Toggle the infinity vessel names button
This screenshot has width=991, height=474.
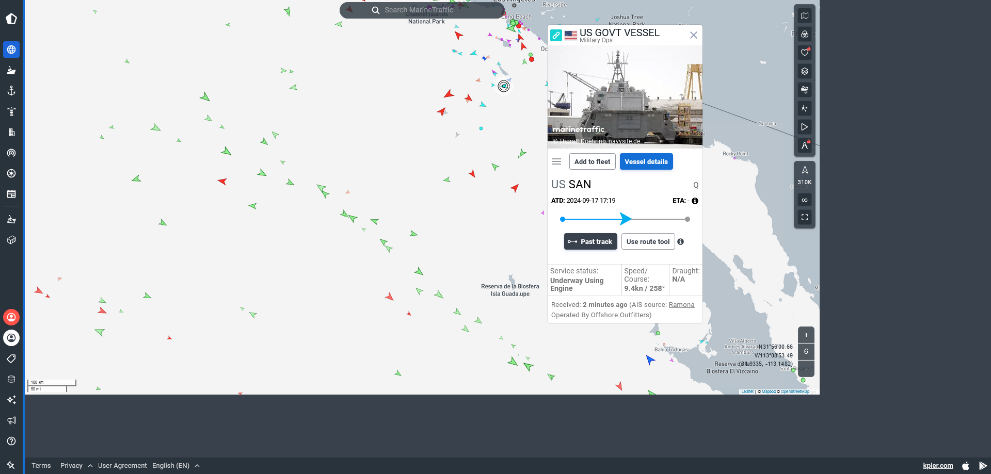(x=805, y=200)
